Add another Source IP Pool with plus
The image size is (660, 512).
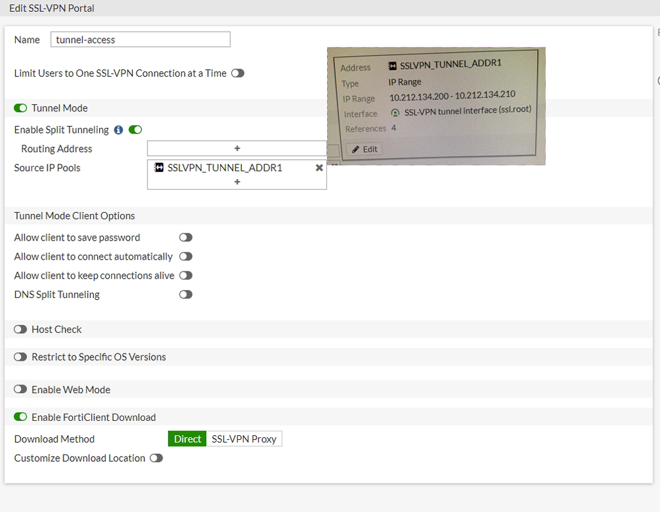click(237, 182)
